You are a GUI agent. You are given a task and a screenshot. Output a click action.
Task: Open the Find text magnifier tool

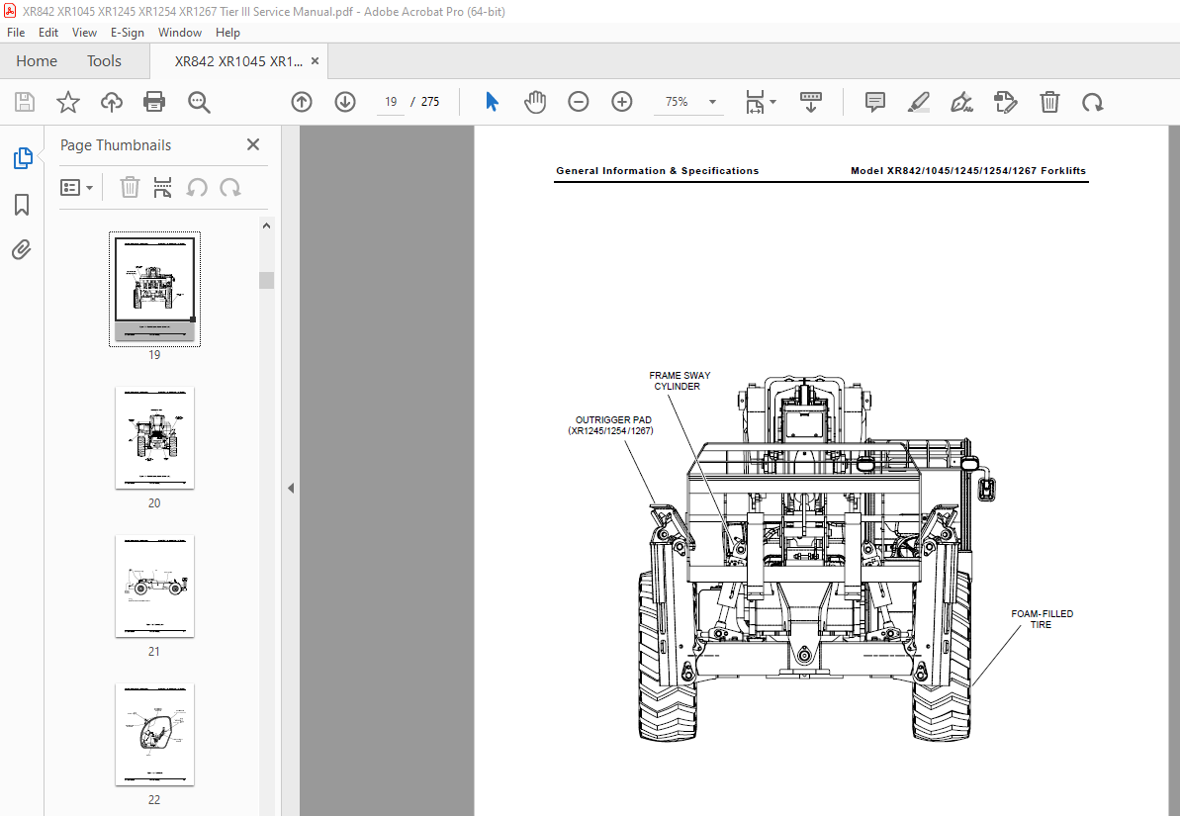point(199,102)
